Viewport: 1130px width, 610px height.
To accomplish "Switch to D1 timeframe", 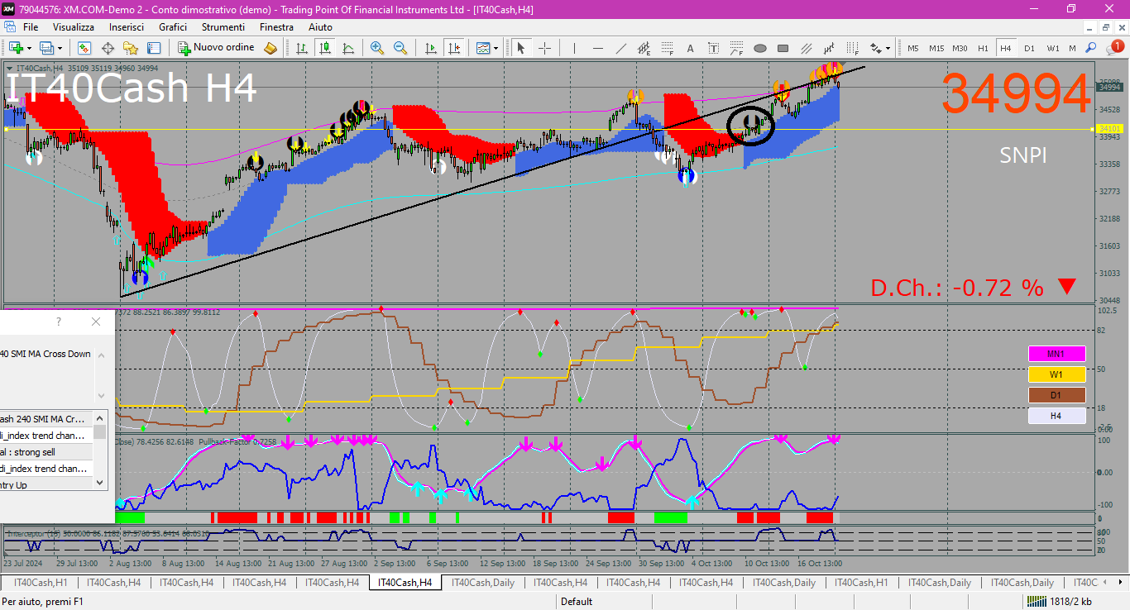I will pos(1029,48).
